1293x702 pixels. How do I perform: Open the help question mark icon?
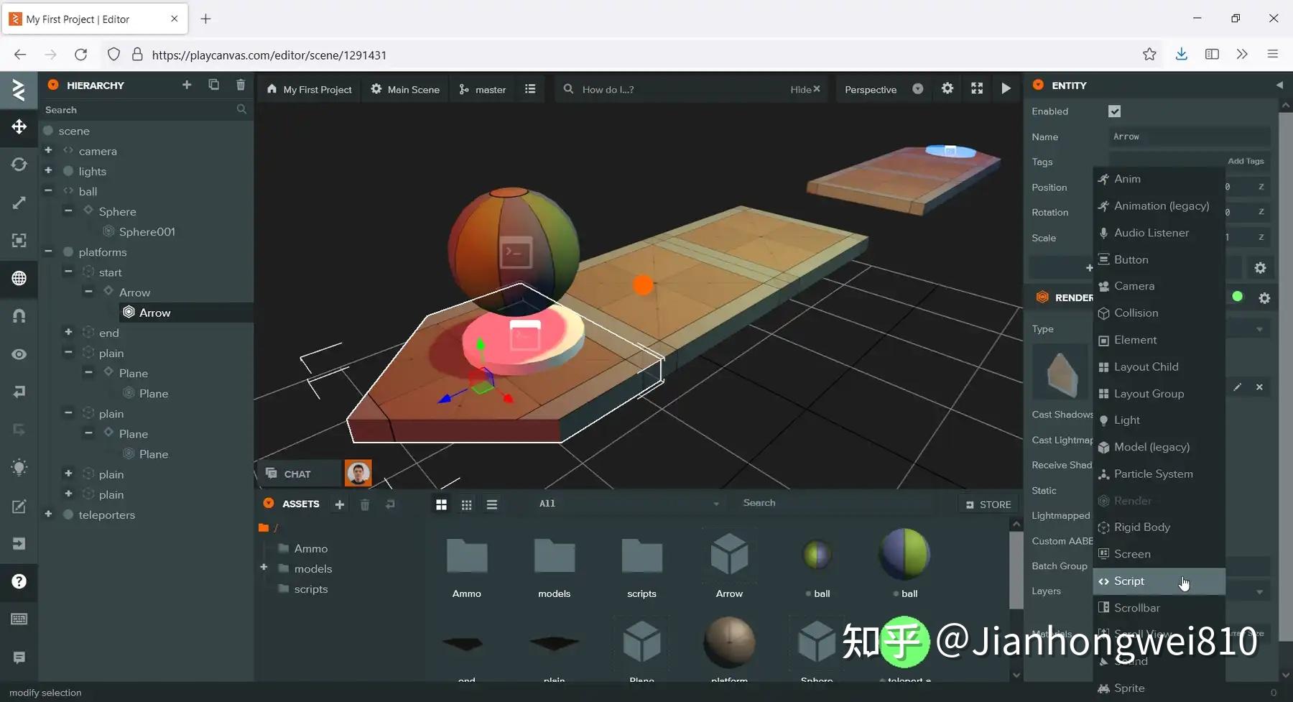pos(19,581)
